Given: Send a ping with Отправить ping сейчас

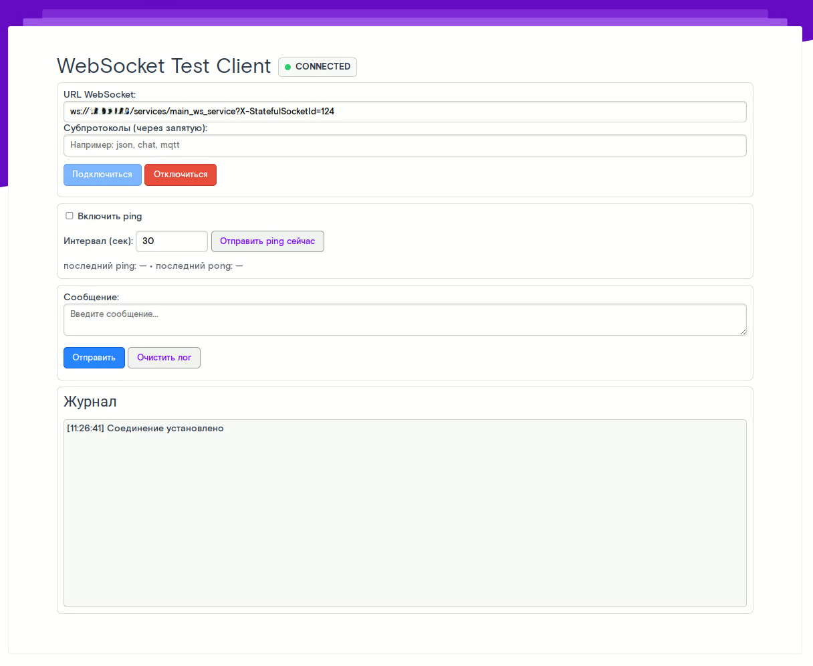Looking at the screenshot, I should [x=267, y=241].
